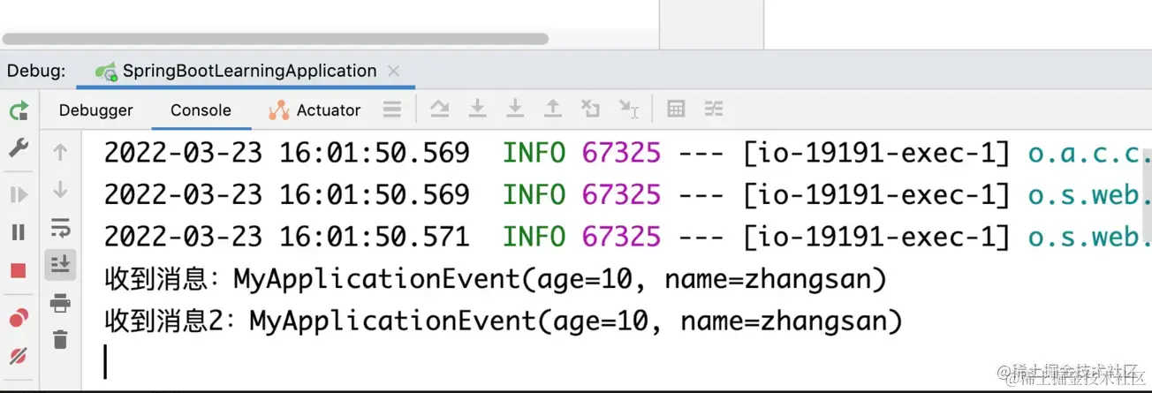Screen dimensions: 1152x393
Task: Stop the debug session with the red square
Action: point(19,271)
